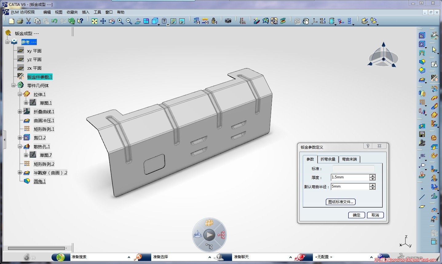This screenshot has height=264, width=442.
Task: Click the axis system icon in the toolbar
Action: pyautogui.click(x=314, y=21)
